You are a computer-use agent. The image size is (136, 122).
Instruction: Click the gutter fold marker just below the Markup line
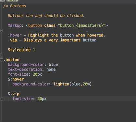(x=2, y=31)
